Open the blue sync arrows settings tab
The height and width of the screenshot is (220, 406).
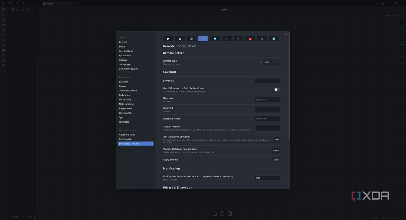coord(215,39)
